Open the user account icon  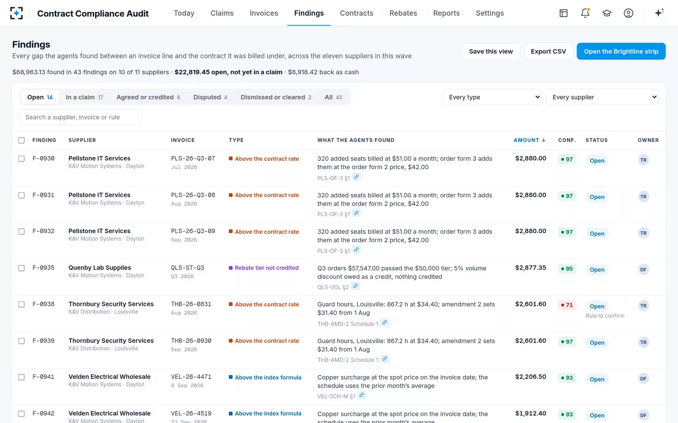click(629, 13)
